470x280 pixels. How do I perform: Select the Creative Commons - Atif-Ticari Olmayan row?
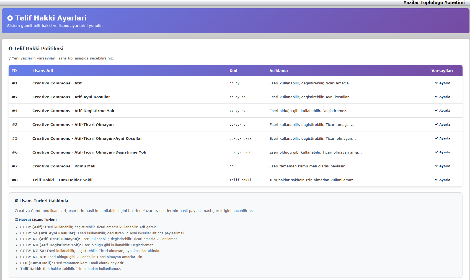click(x=73, y=125)
